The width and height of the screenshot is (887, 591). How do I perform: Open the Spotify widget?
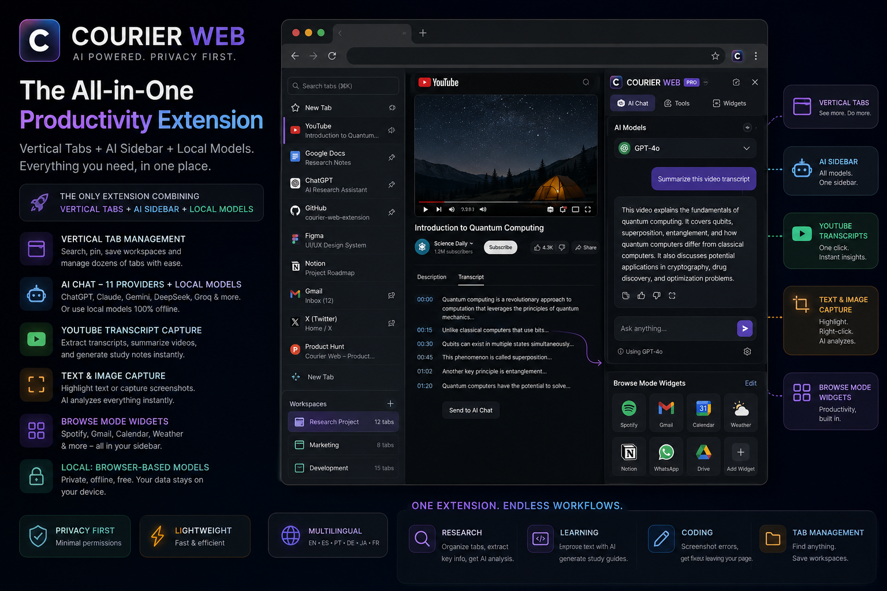click(x=629, y=413)
